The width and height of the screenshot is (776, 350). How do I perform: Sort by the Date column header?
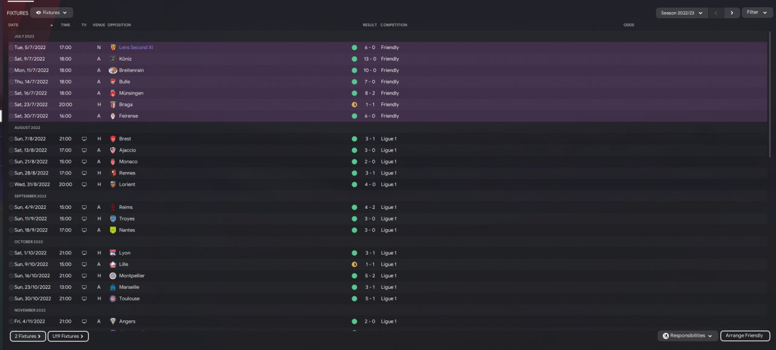(x=13, y=25)
